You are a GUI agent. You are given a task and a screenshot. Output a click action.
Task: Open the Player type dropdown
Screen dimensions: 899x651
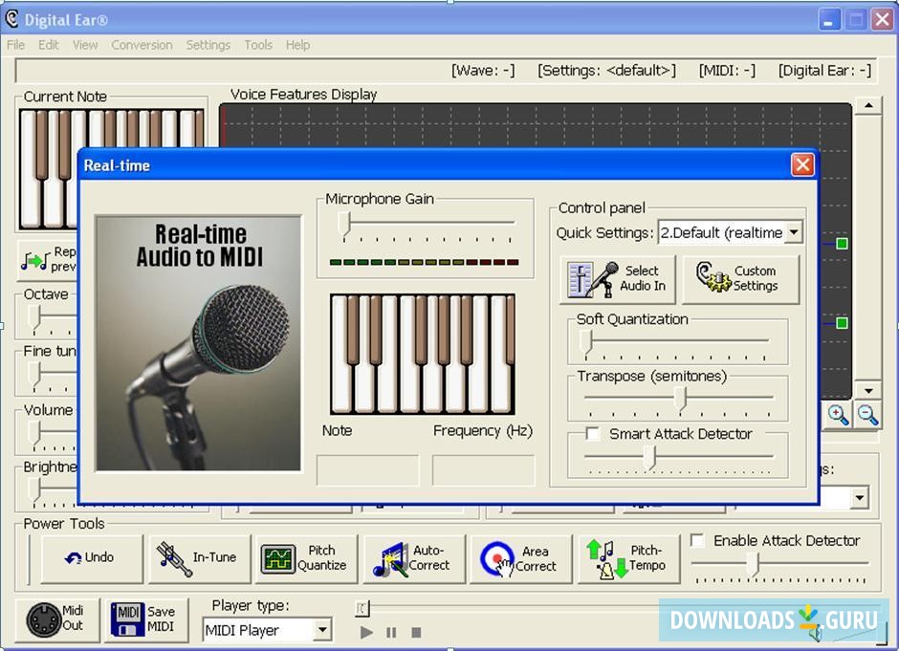pos(322,630)
